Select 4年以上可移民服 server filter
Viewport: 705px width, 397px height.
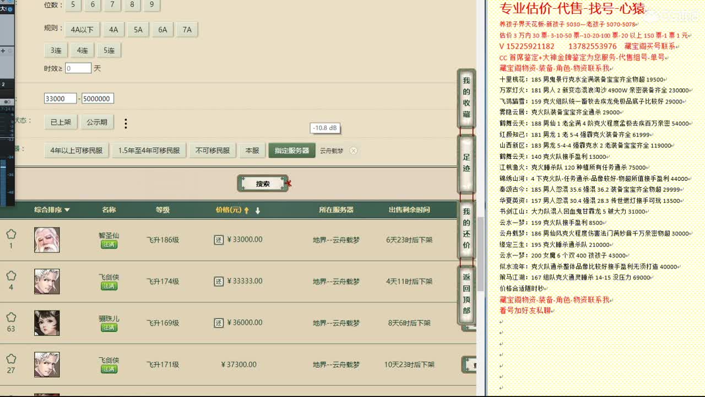(77, 151)
